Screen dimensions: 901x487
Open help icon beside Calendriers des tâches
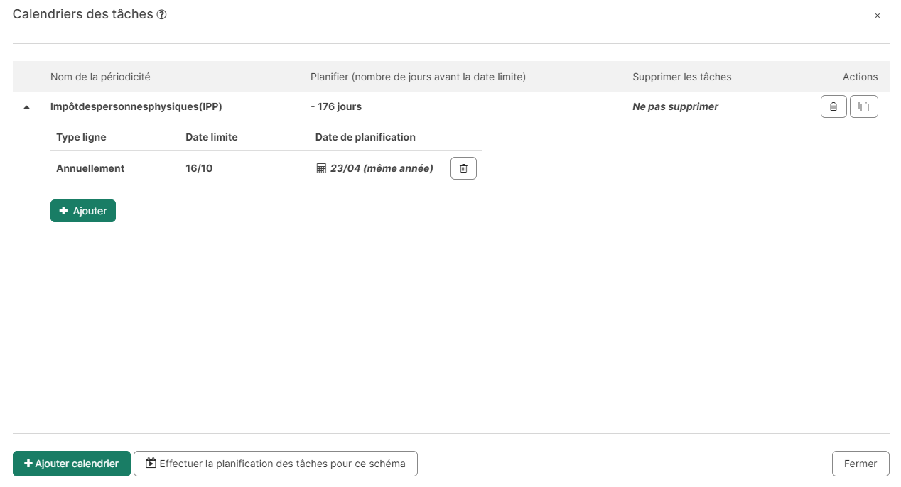click(x=161, y=15)
